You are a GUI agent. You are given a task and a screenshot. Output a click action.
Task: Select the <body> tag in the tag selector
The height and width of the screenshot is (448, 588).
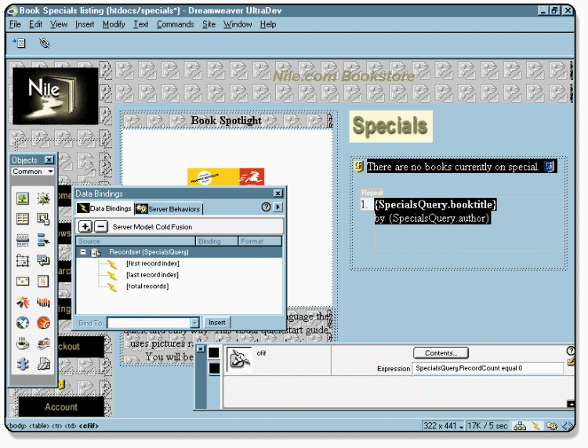(17, 426)
